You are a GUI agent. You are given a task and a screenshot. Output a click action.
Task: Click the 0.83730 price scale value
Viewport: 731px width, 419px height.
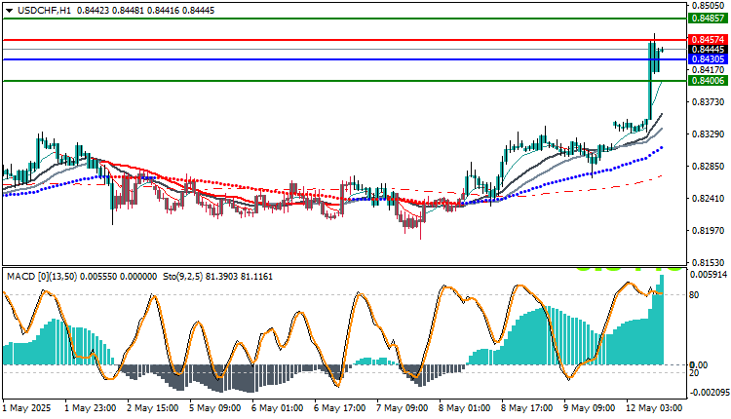pos(709,102)
